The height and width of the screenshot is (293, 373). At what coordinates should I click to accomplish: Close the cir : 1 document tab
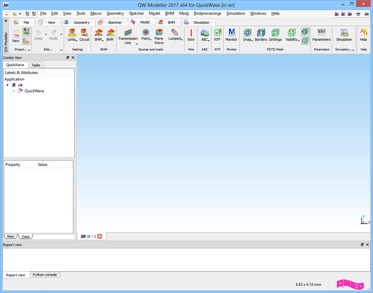click(x=100, y=236)
